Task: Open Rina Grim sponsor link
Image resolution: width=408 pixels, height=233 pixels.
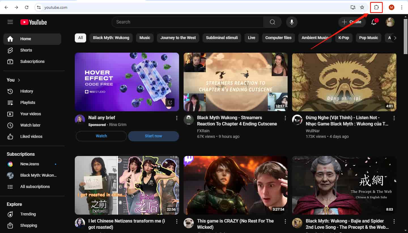Action: point(118,125)
